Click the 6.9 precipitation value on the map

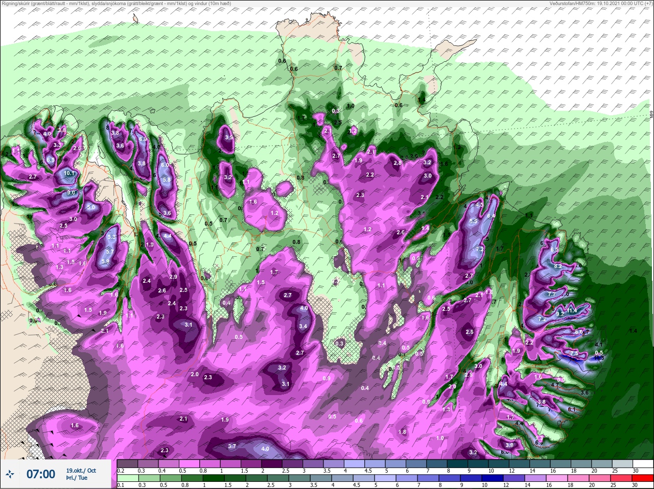pos(143,139)
